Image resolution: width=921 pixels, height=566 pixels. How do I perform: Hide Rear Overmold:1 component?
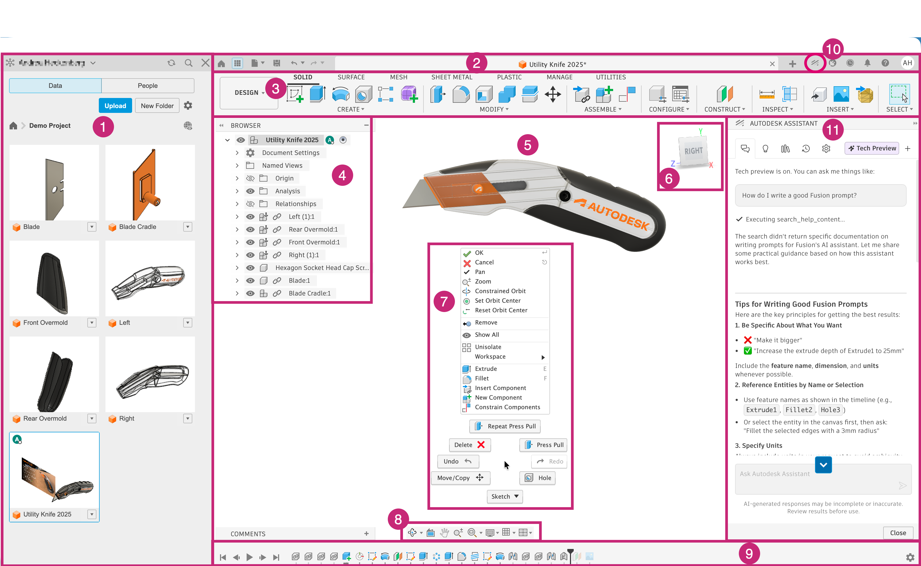point(250,229)
